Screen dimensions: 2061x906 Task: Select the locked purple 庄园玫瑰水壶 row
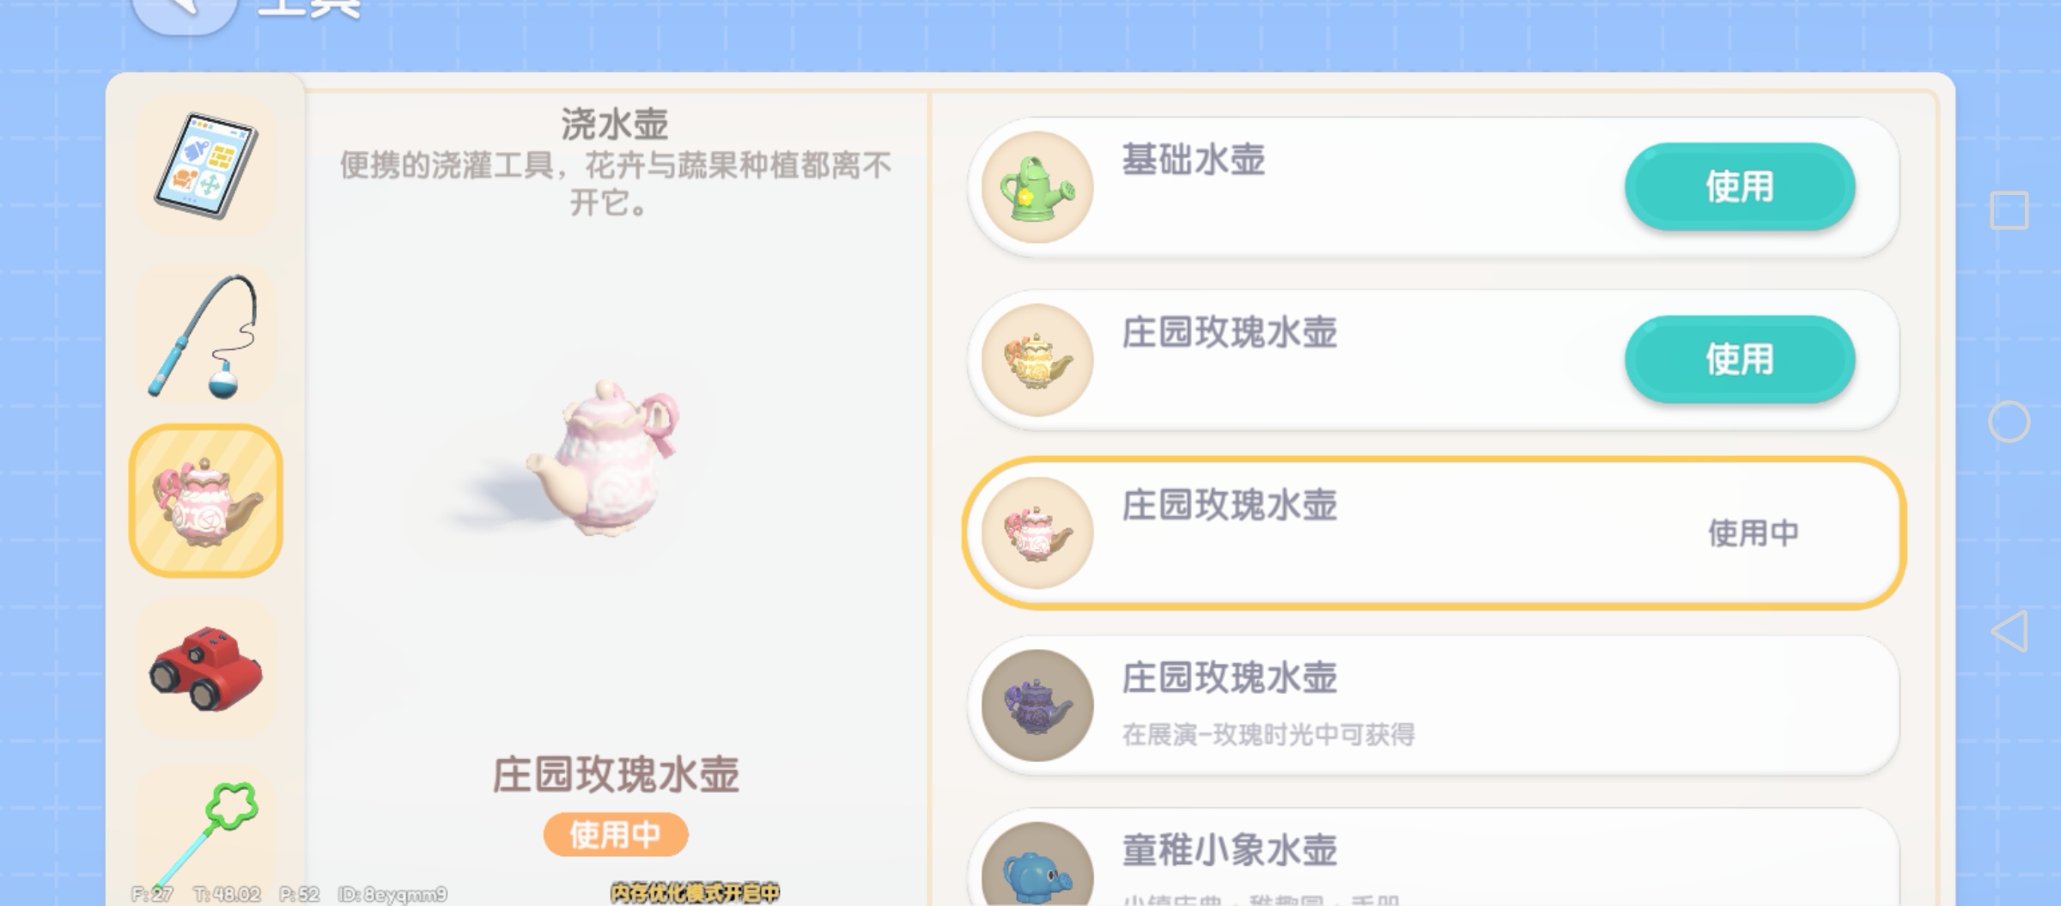click(x=1434, y=705)
